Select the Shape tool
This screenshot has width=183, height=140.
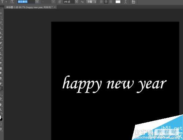[x=1, y=99]
